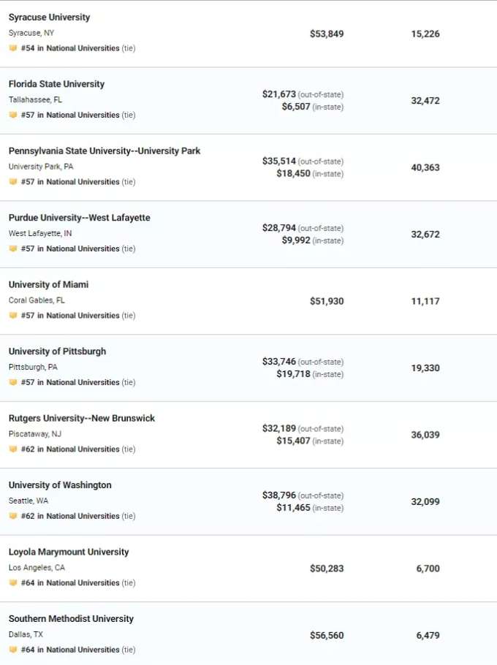Viewport: 497px width, 665px height.
Task: Click badge icon in Penn State ranking row
Action: (x=13, y=182)
